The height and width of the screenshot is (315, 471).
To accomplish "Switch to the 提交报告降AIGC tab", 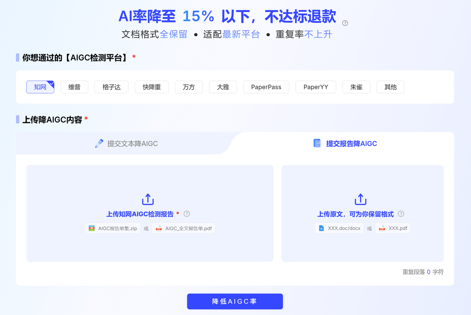I will point(345,143).
